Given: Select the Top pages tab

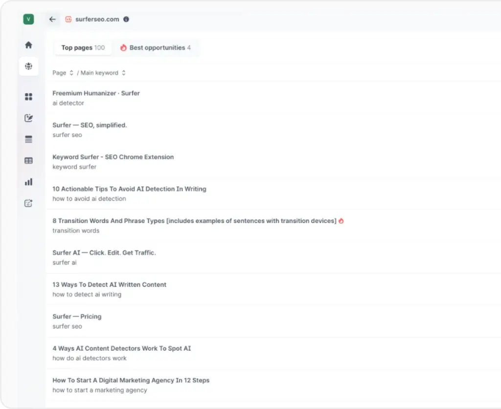Looking at the screenshot, I should pyautogui.click(x=83, y=48).
